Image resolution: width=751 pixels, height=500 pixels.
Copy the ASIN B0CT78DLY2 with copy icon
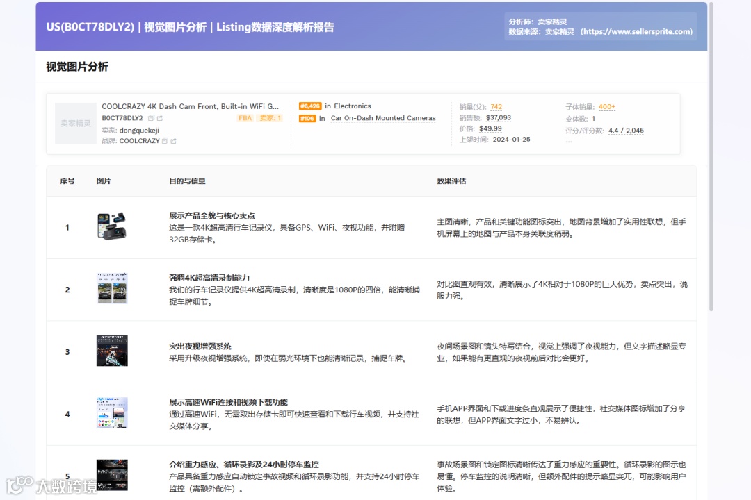[152, 118]
